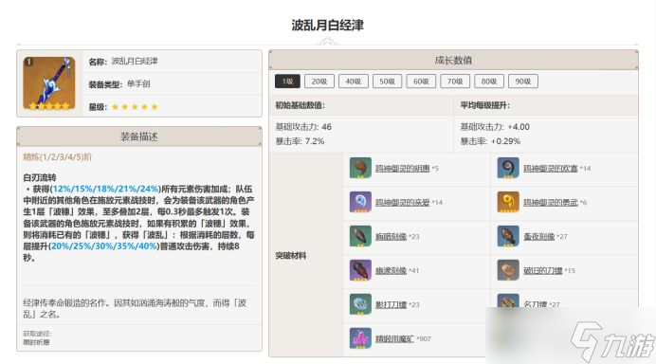Click the 夤夜刻像 material icon

[508, 236]
